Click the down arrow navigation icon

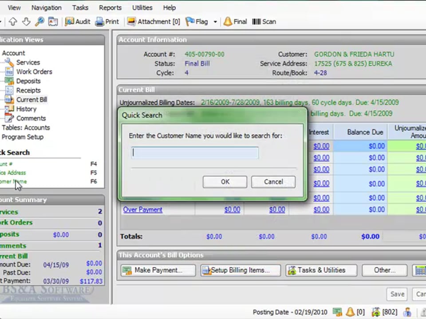(26, 21)
